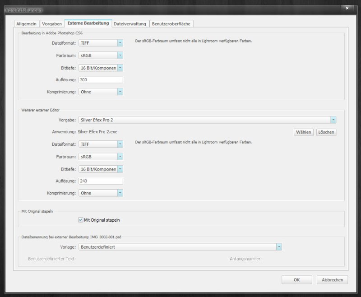Image resolution: width=361 pixels, height=297 pixels.
Task: Click the Auflösung field showing 300
Action: (x=100, y=79)
